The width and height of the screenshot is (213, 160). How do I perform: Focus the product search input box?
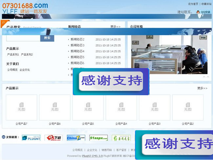click(x=23, y=38)
